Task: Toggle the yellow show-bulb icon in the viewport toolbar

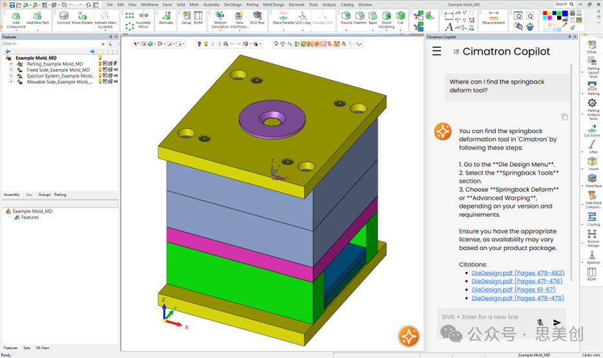Action: point(206,44)
